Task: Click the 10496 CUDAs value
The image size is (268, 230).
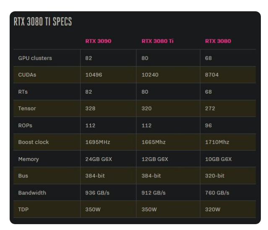Action: click(x=94, y=75)
